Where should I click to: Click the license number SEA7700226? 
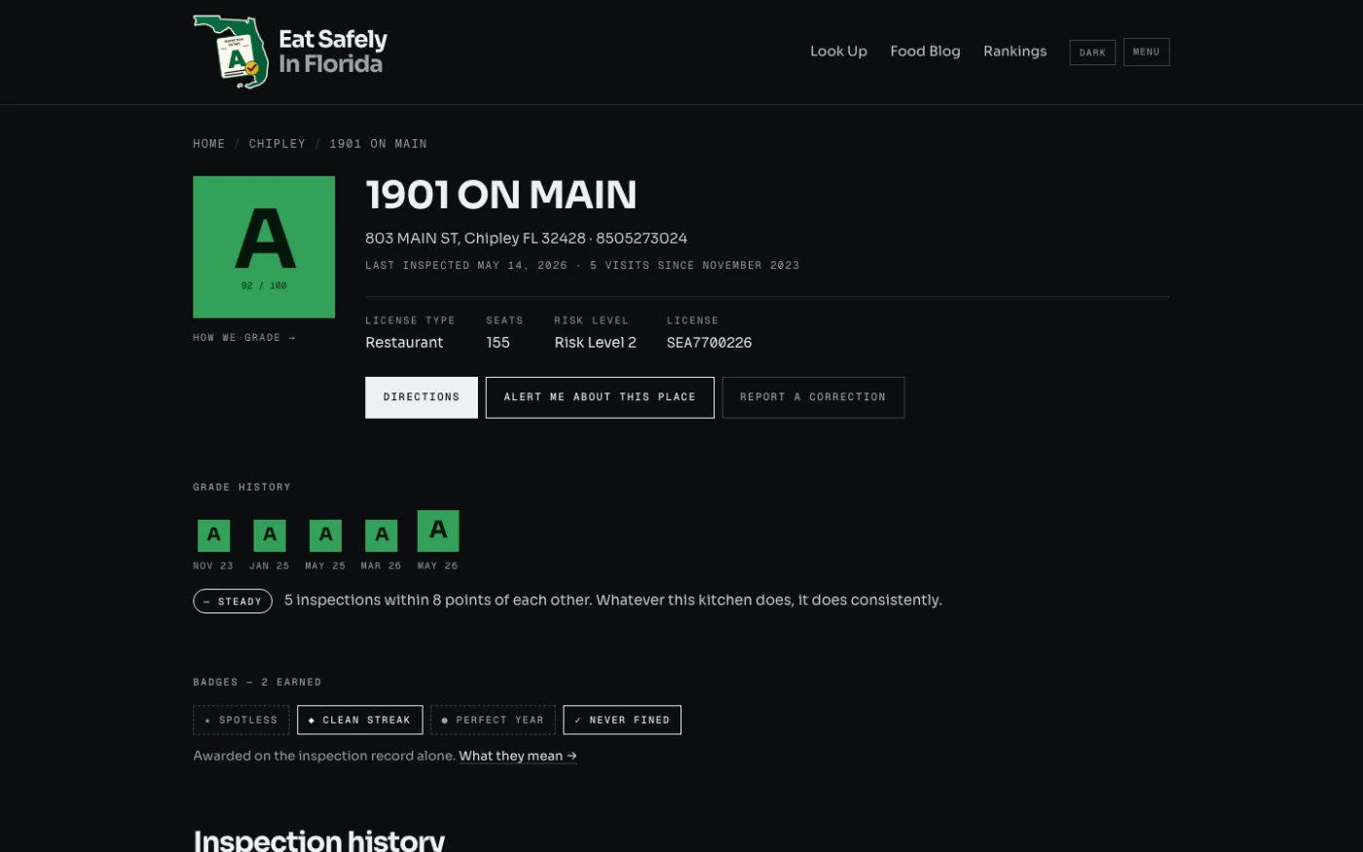709,343
